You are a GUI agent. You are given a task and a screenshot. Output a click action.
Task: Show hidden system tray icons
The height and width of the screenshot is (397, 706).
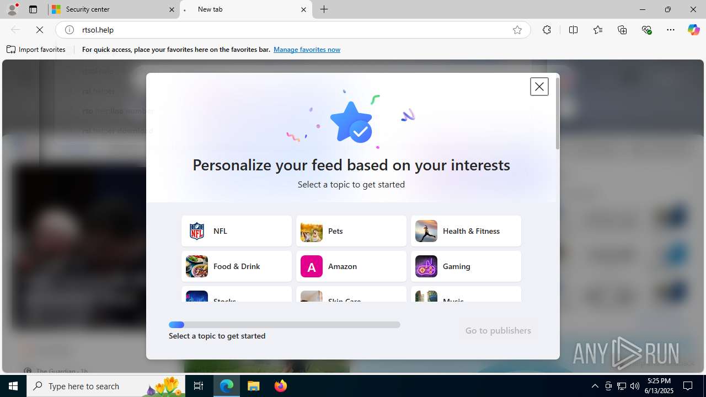point(595,386)
